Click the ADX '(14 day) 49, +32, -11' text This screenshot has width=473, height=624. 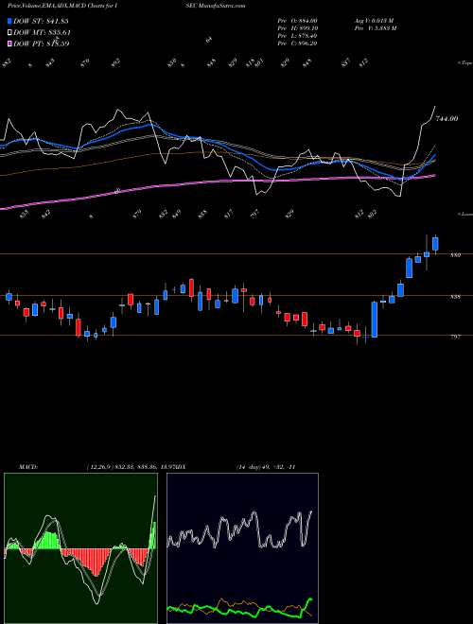(266, 467)
